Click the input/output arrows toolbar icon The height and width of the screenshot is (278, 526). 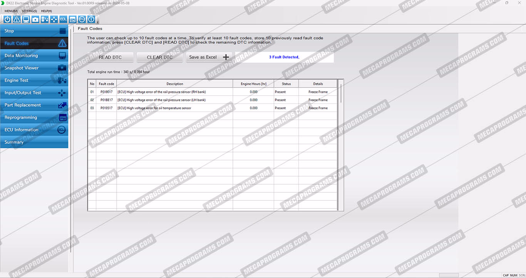54,19
